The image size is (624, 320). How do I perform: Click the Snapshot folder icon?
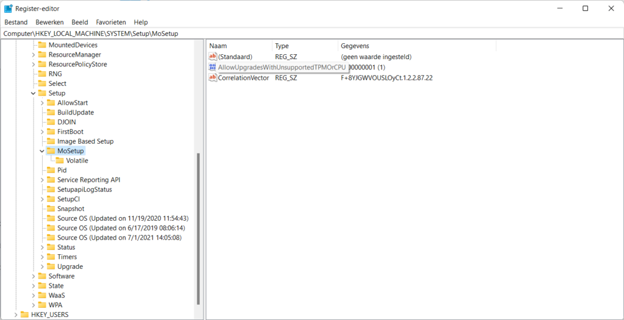[51, 209]
